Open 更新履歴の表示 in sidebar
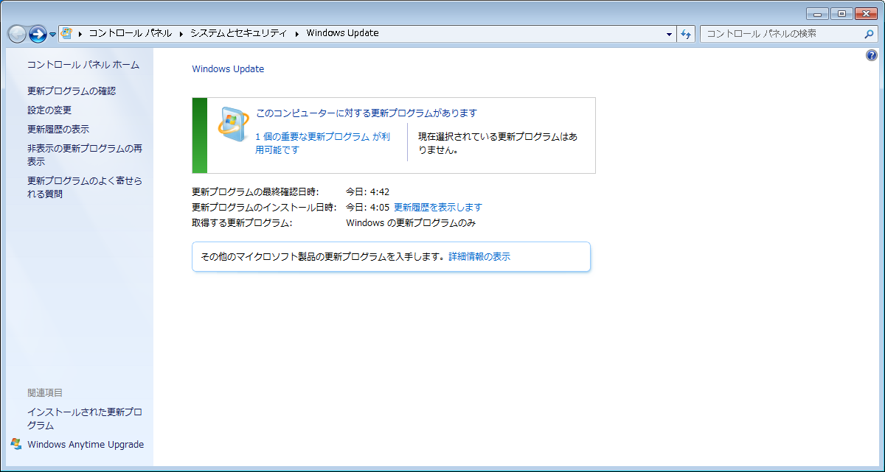885x472 pixels. [58, 130]
